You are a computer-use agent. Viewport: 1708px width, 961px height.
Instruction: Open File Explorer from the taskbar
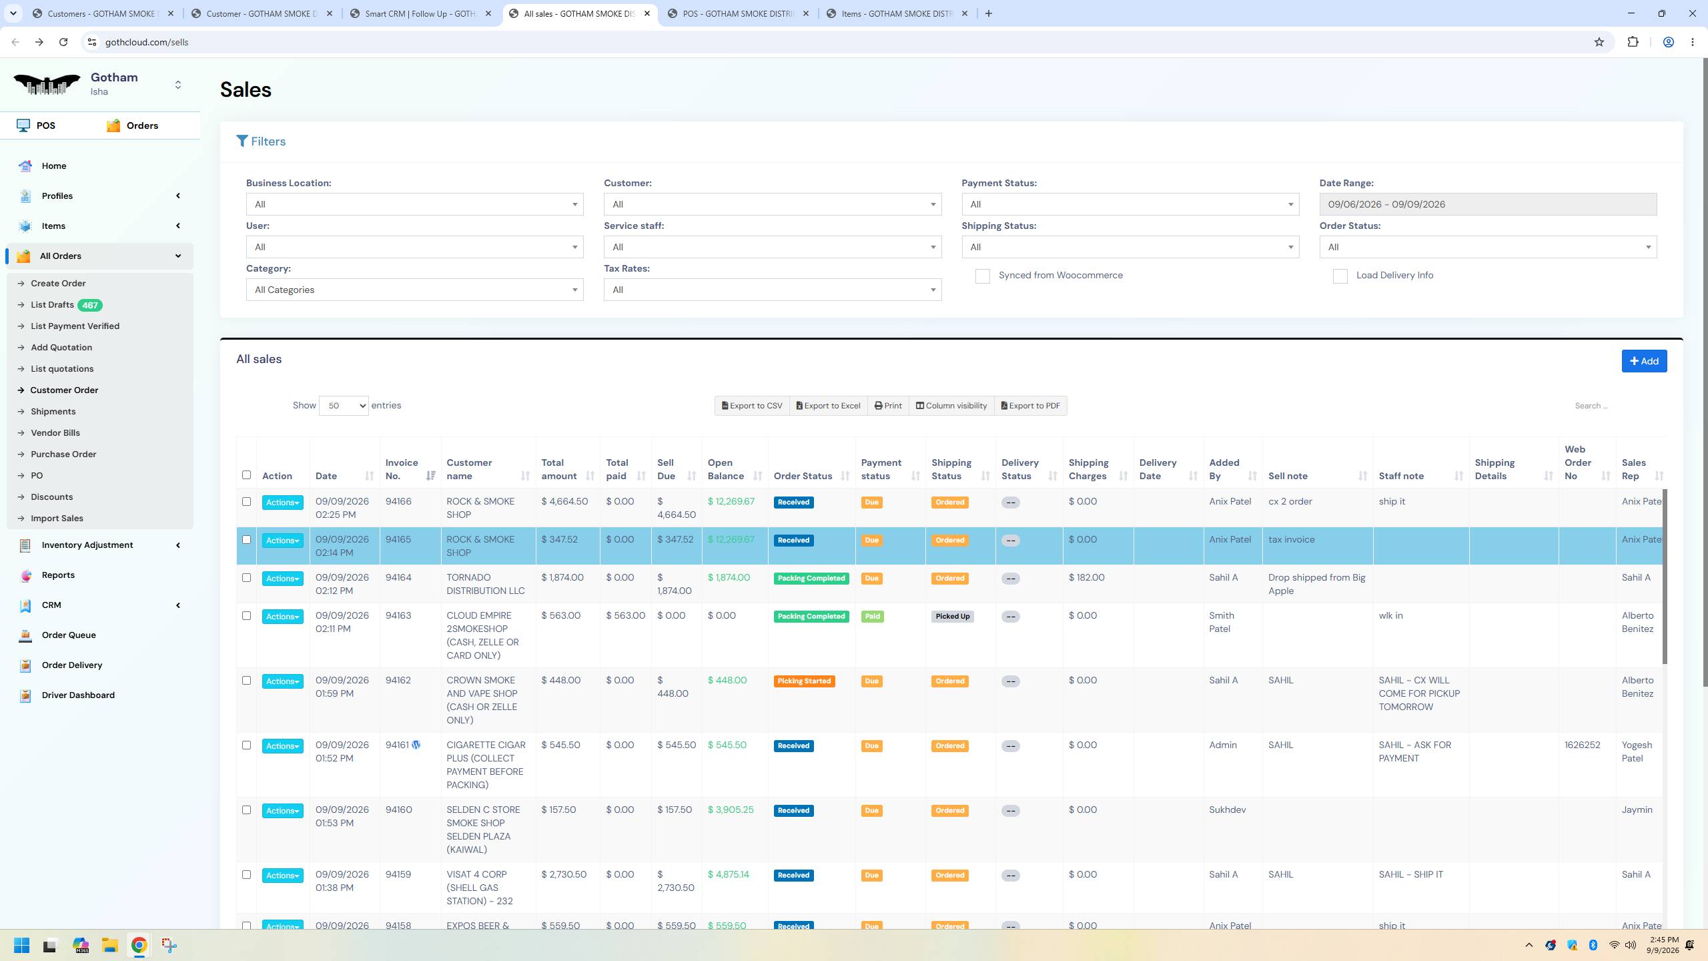pos(109,945)
